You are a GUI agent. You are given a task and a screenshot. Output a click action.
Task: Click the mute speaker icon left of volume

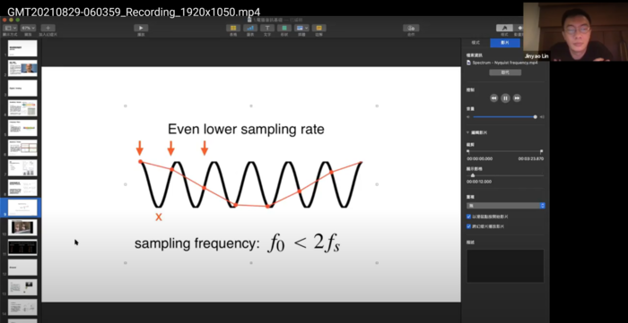[468, 117]
